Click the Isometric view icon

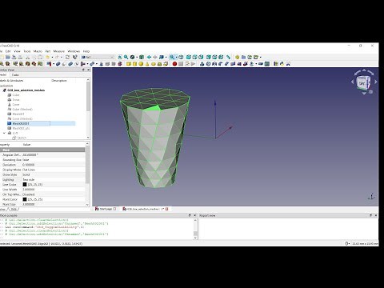click(x=181, y=57)
